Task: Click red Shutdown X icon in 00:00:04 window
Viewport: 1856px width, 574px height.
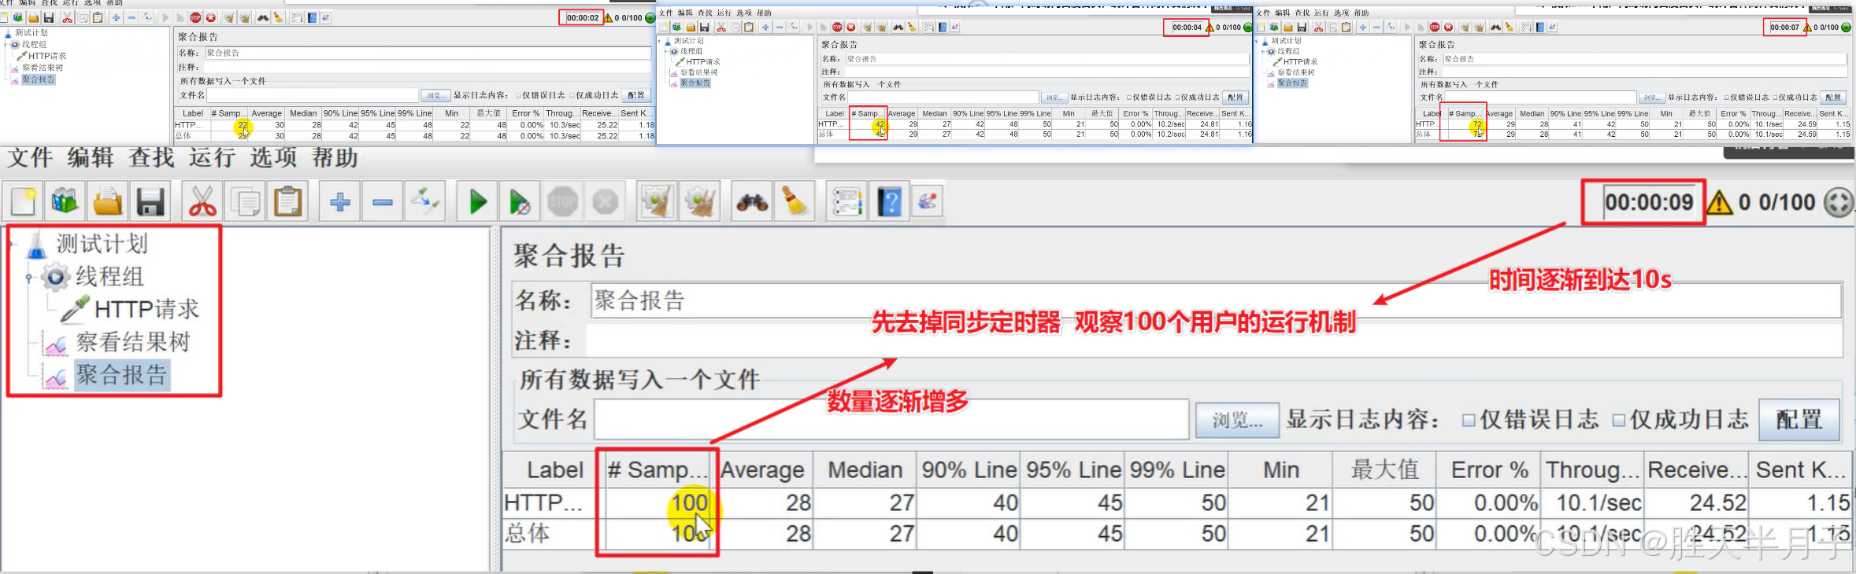Action: pos(850,27)
